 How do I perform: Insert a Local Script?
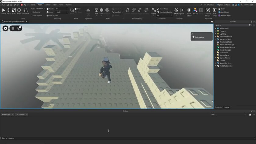pos(224,12)
